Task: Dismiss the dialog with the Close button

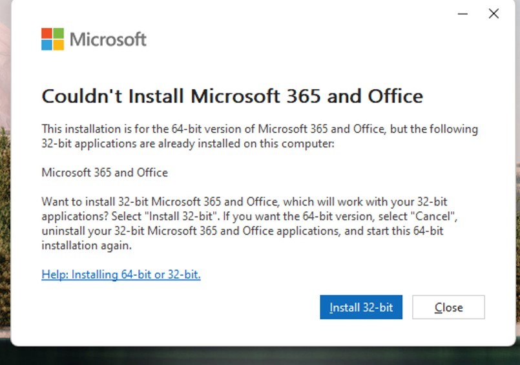Action: point(448,307)
